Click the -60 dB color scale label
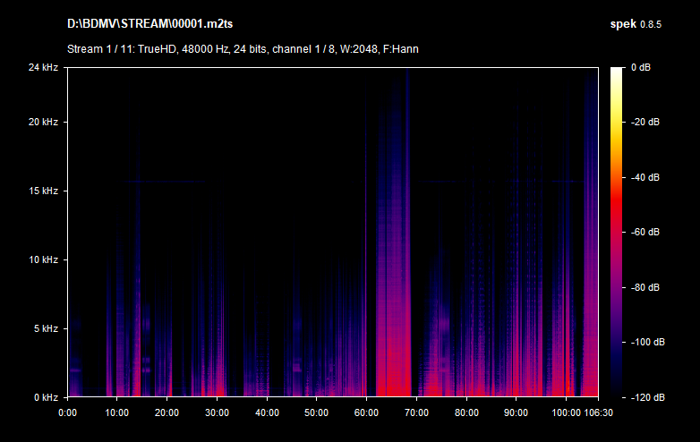 click(645, 233)
